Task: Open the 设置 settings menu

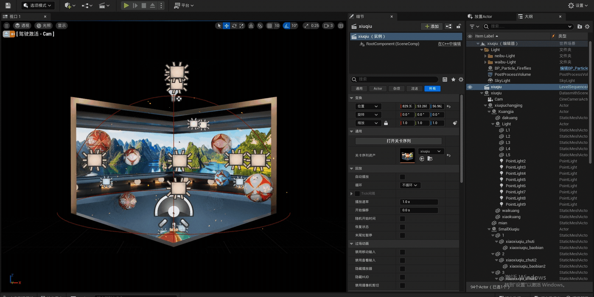Action: (578, 6)
